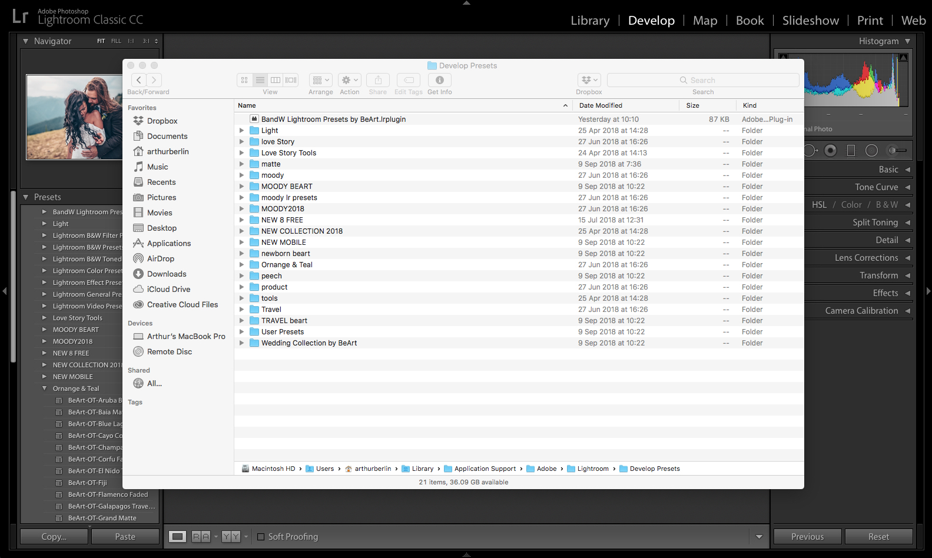Image resolution: width=932 pixels, height=558 pixels.
Task: Open Recents in Finder sidebar
Action: coord(161,182)
